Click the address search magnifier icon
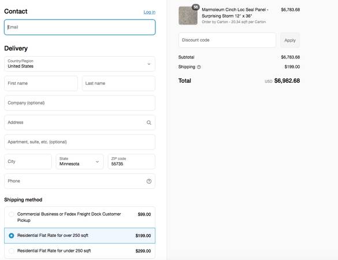Viewport: 338px width, 260px height. [148, 122]
